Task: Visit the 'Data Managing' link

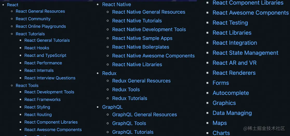Action: tap(232, 113)
